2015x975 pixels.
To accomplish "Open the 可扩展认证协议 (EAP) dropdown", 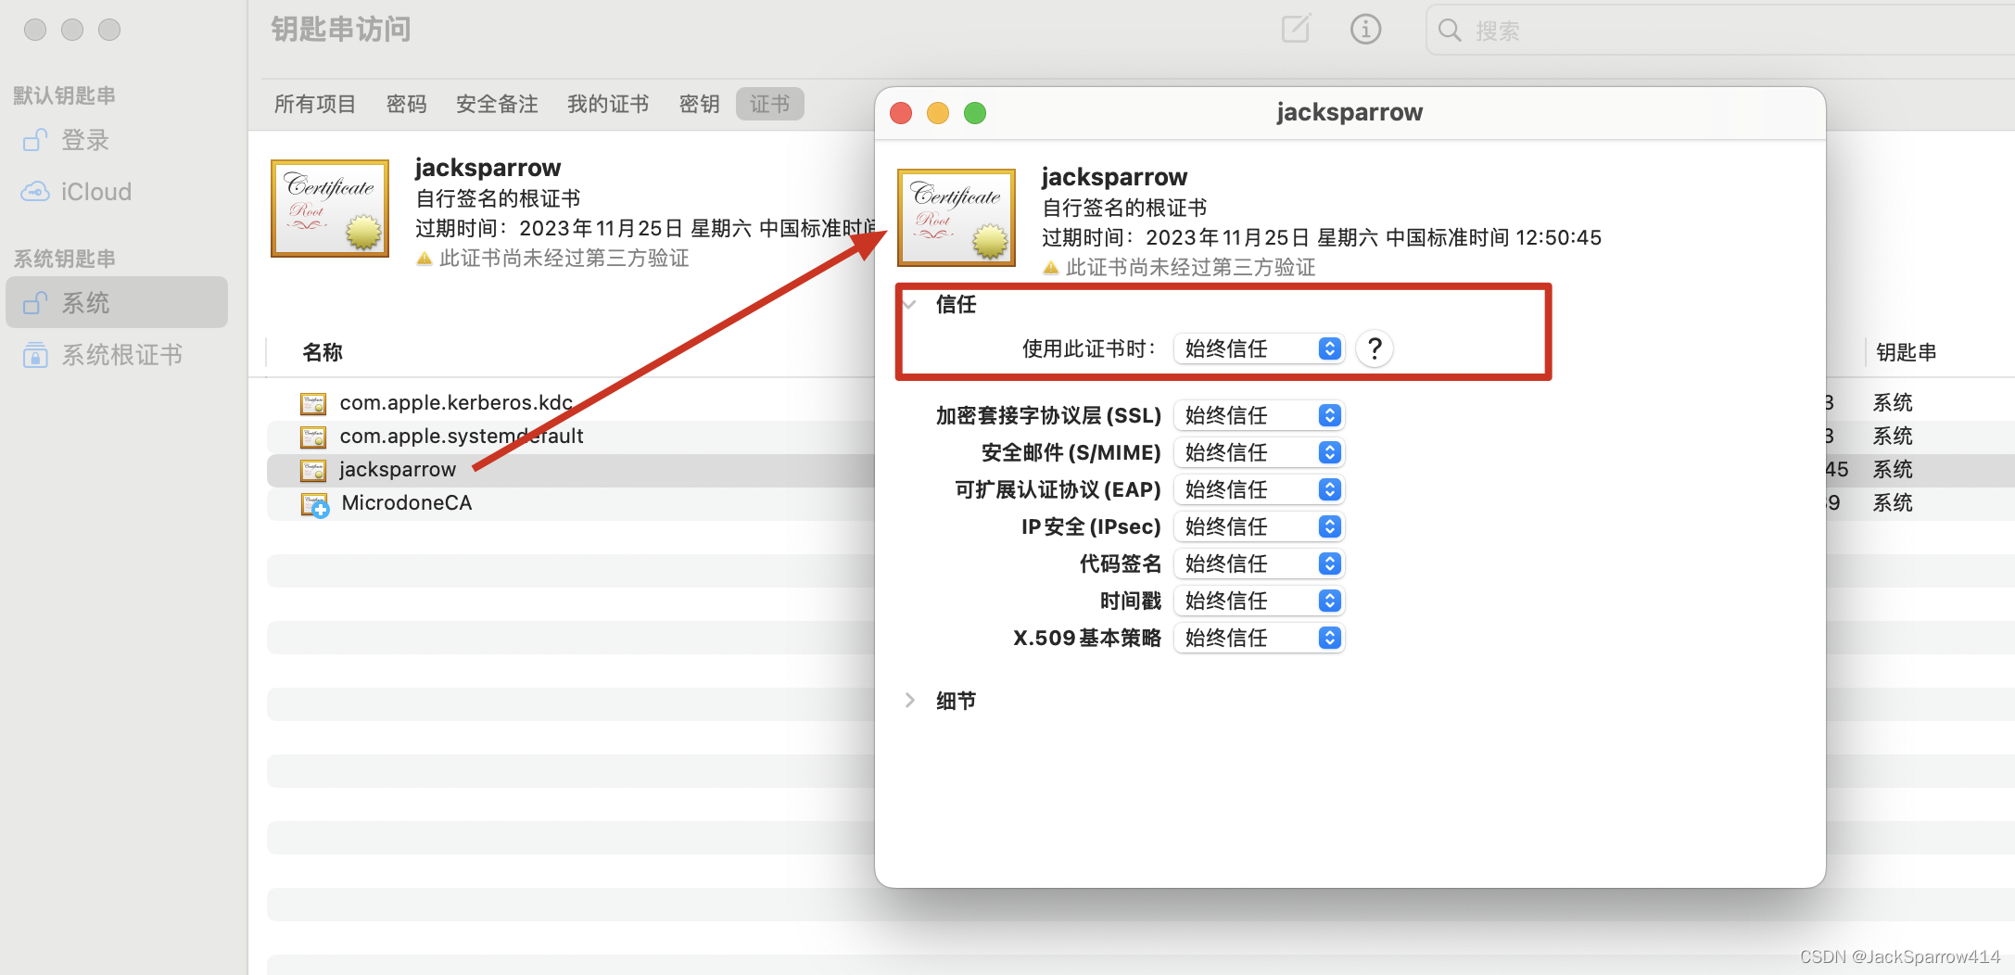I will pyautogui.click(x=1259, y=489).
